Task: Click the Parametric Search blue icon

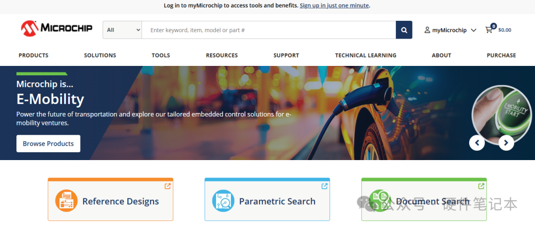Action: click(223, 201)
